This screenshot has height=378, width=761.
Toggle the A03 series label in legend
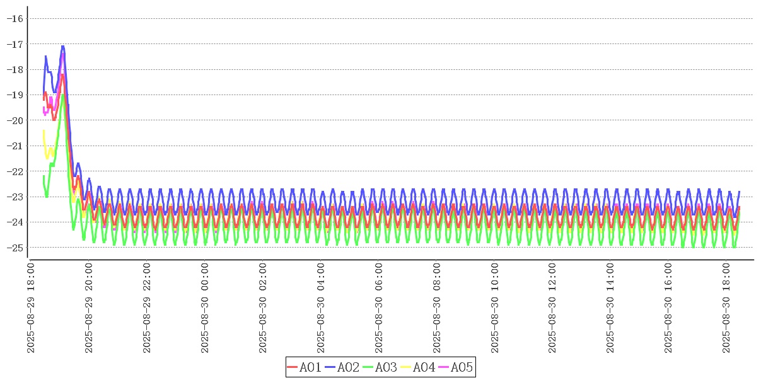[386, 367]
